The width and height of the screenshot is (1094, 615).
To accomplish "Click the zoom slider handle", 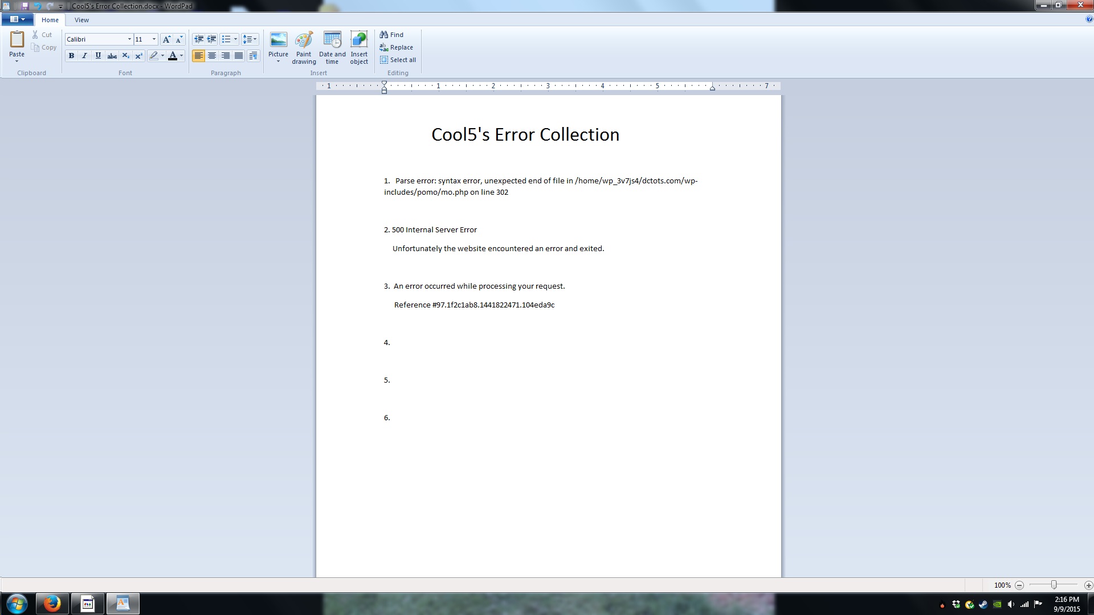I will point(1054,585).
